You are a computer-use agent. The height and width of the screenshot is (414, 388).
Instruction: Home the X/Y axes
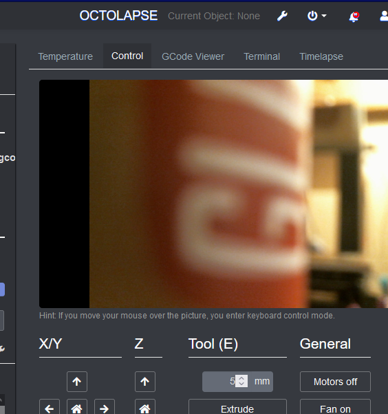(x=77, y=406)
